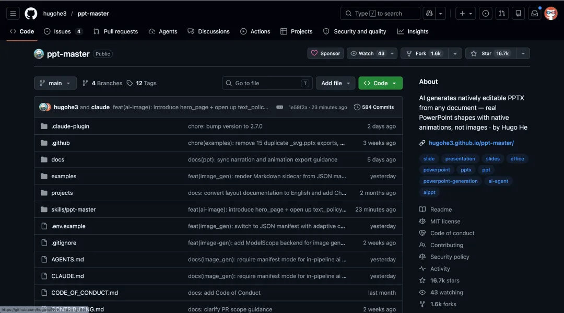Open the Discussions tab
Image resolution: width=564 pixels, height=313 pixels.
click(208, 31)
